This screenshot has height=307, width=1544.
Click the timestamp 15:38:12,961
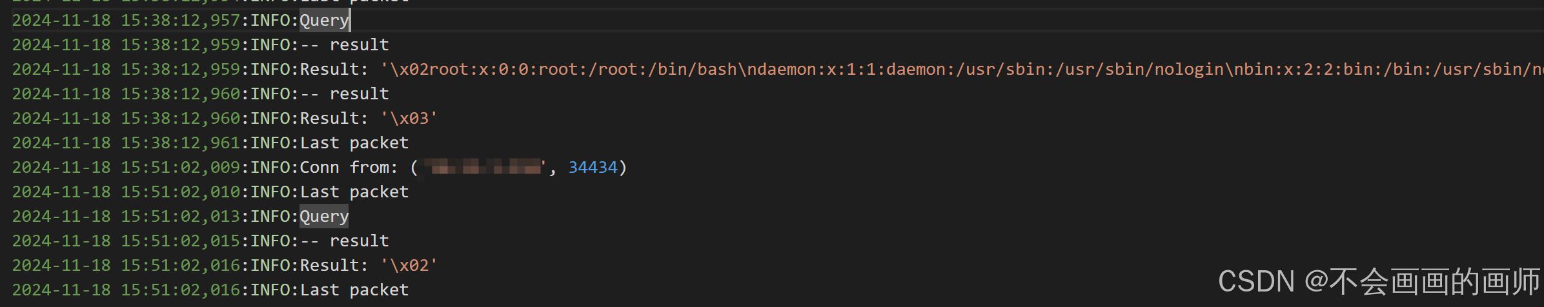pos(180,143)
